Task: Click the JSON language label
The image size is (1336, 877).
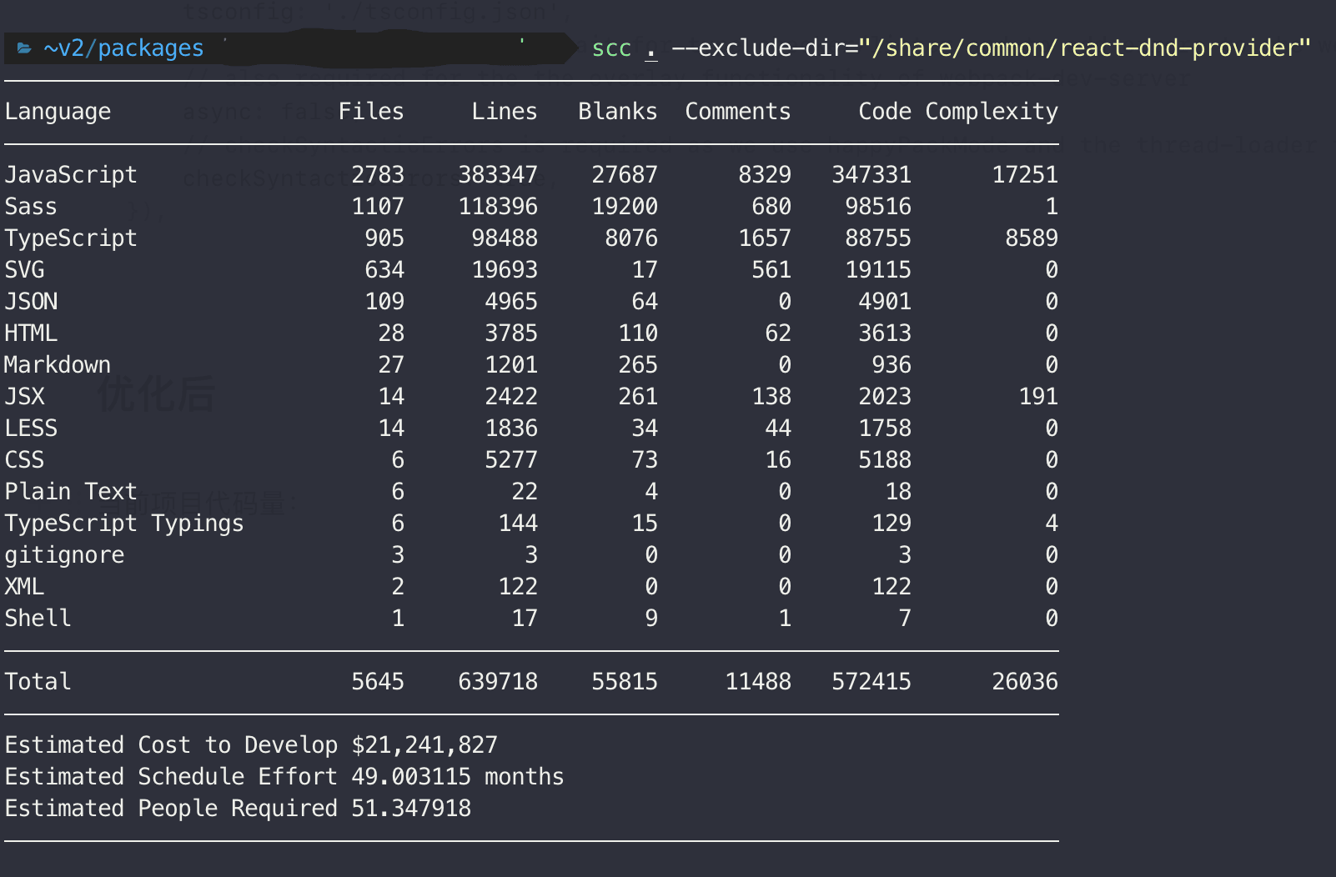Action: point(31,301)
